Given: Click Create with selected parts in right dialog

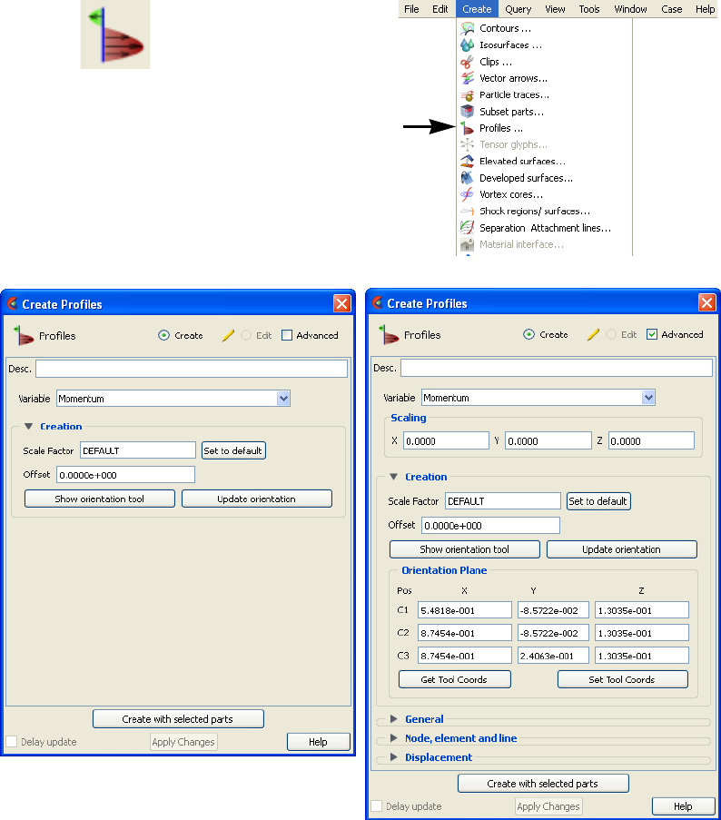Looking at the screenshot, I should coord(543,784).
